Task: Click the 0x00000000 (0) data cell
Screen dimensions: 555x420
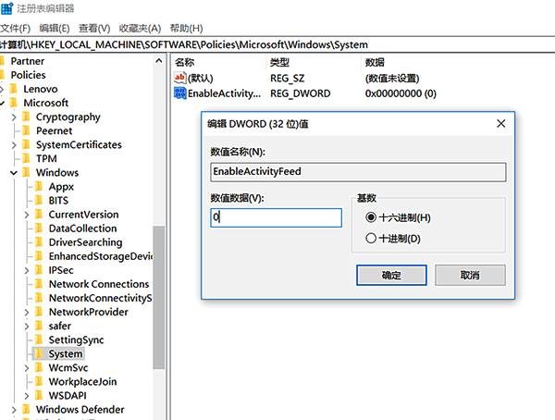Action: [401, 93]
